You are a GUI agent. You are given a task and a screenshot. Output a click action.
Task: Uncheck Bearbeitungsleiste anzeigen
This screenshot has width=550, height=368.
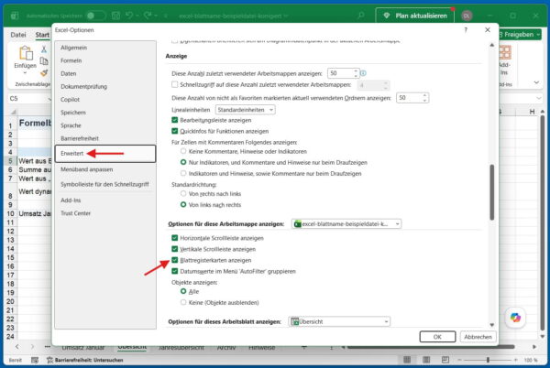[175, 120]
